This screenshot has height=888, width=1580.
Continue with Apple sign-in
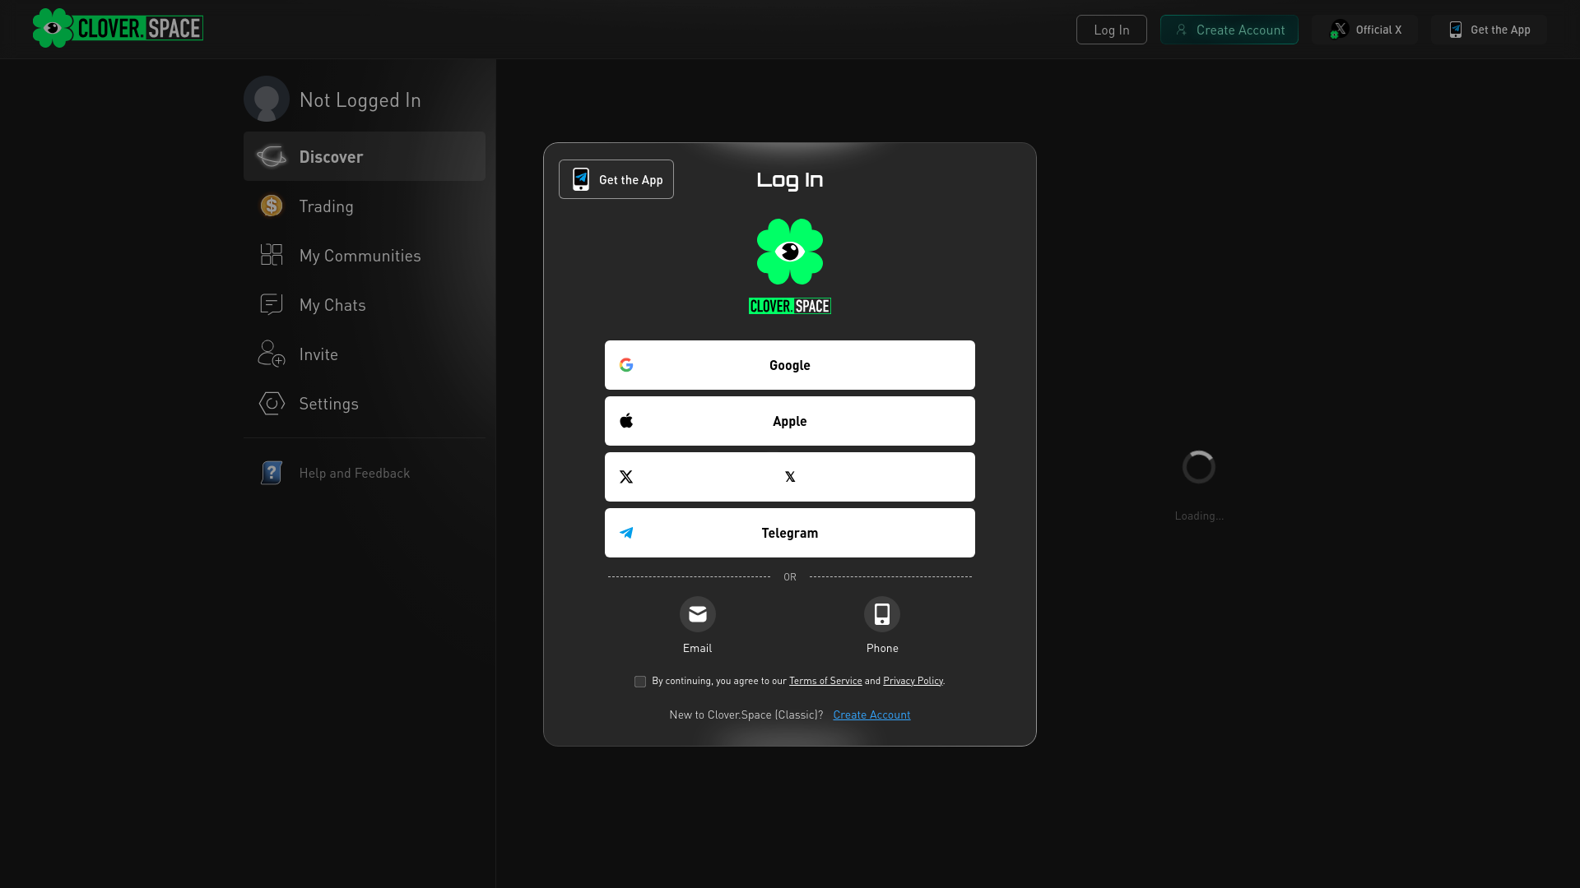[790, 421]
